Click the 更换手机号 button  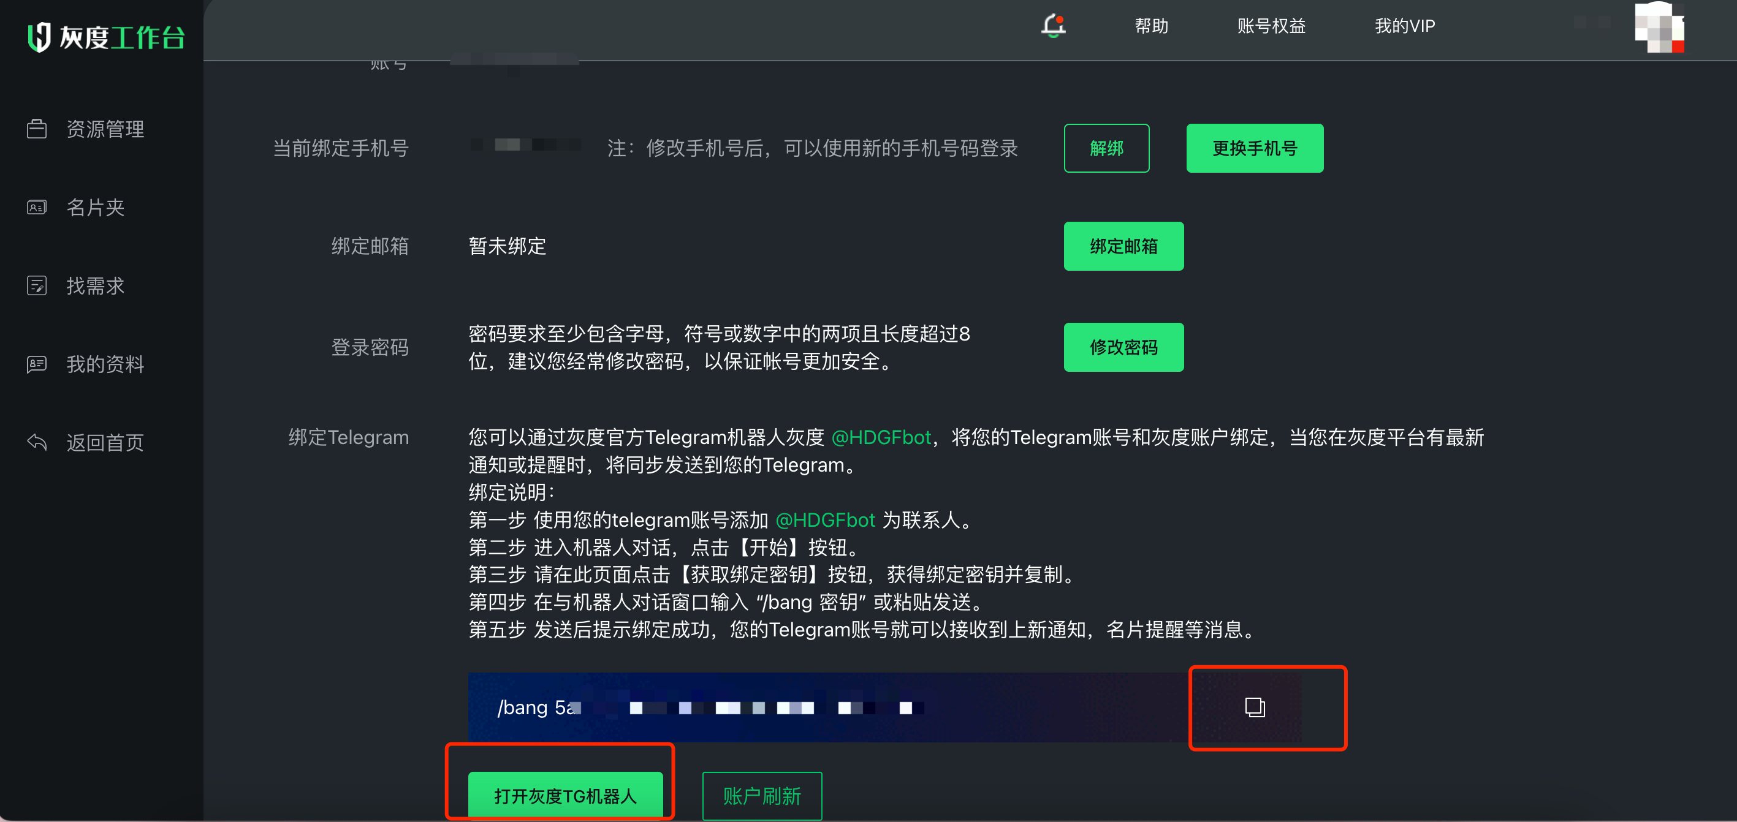pyautogui.click(x=1255, y=148)
